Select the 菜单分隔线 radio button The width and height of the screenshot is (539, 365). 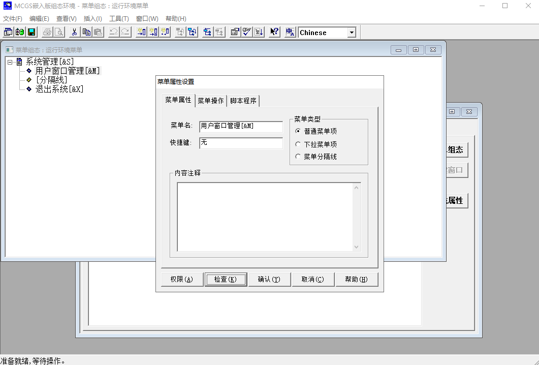(298, 156)
